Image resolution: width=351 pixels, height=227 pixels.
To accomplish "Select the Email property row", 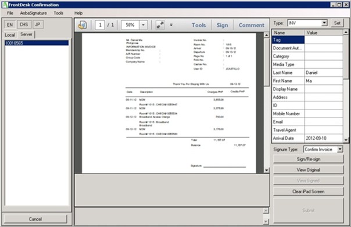I will pyautogui.click(x=307, y=122).
